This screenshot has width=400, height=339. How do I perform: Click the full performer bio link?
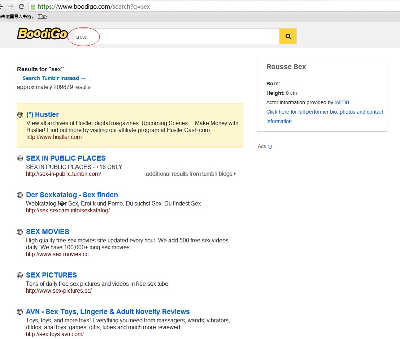point(325,112)
